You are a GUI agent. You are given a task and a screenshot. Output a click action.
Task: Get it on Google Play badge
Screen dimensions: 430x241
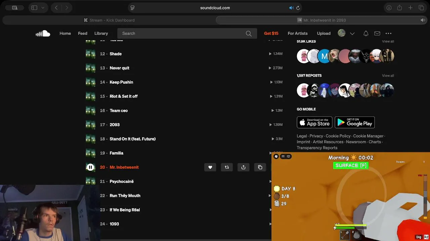pos(355,123)
